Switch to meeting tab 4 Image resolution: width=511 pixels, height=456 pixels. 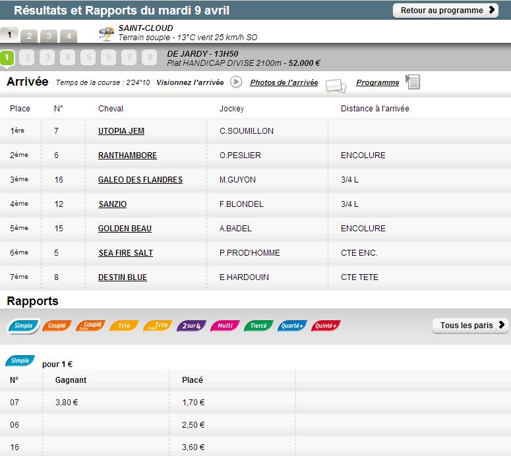pos(69,36)
